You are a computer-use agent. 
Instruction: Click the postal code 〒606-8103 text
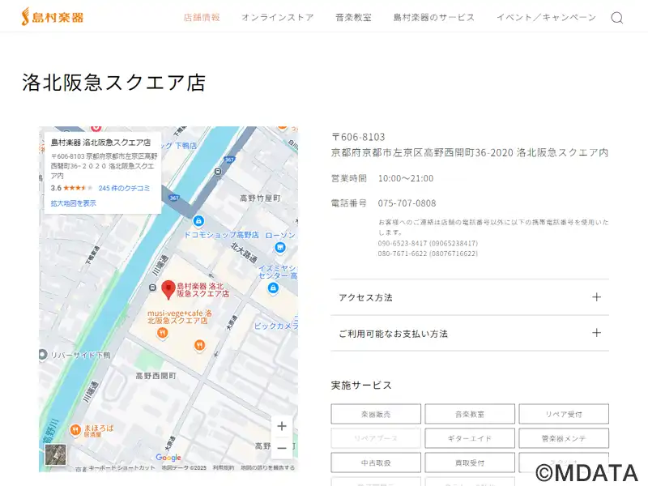358,137
